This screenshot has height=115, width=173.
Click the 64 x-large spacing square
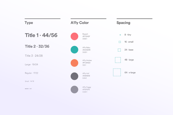pos(117,72)
